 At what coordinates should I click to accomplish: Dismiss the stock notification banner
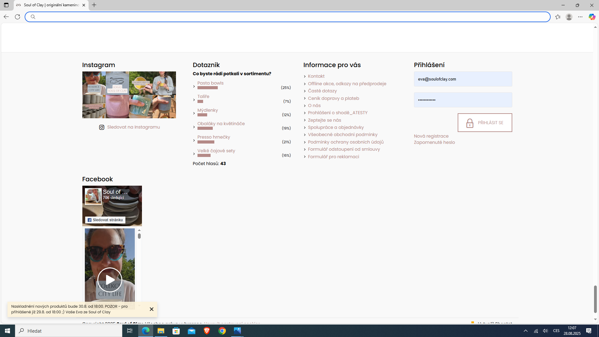coord(152,309)
